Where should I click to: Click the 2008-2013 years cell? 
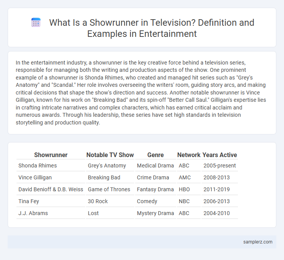[x=220, y=177]
